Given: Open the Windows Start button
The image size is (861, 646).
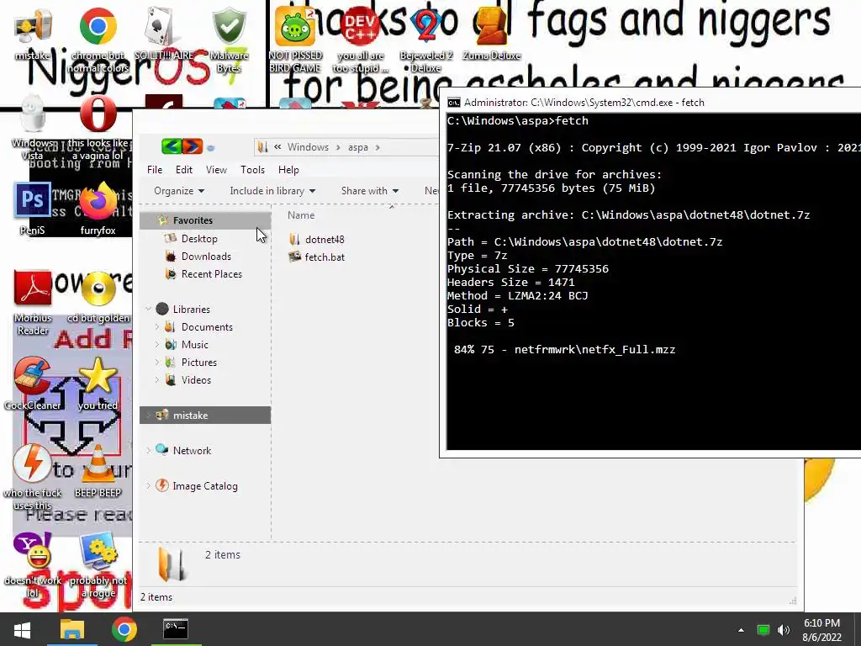Looking at the screenshot, I should (22, 629).
